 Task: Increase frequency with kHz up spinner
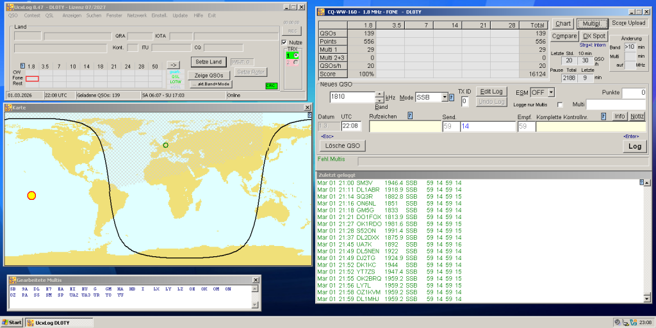pos(379,94)
